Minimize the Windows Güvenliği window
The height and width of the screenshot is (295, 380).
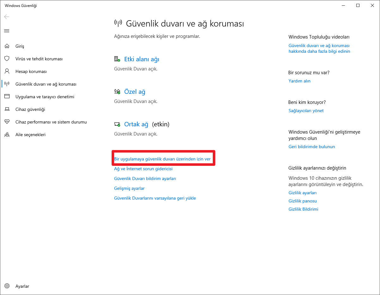(x=344, y=5)
